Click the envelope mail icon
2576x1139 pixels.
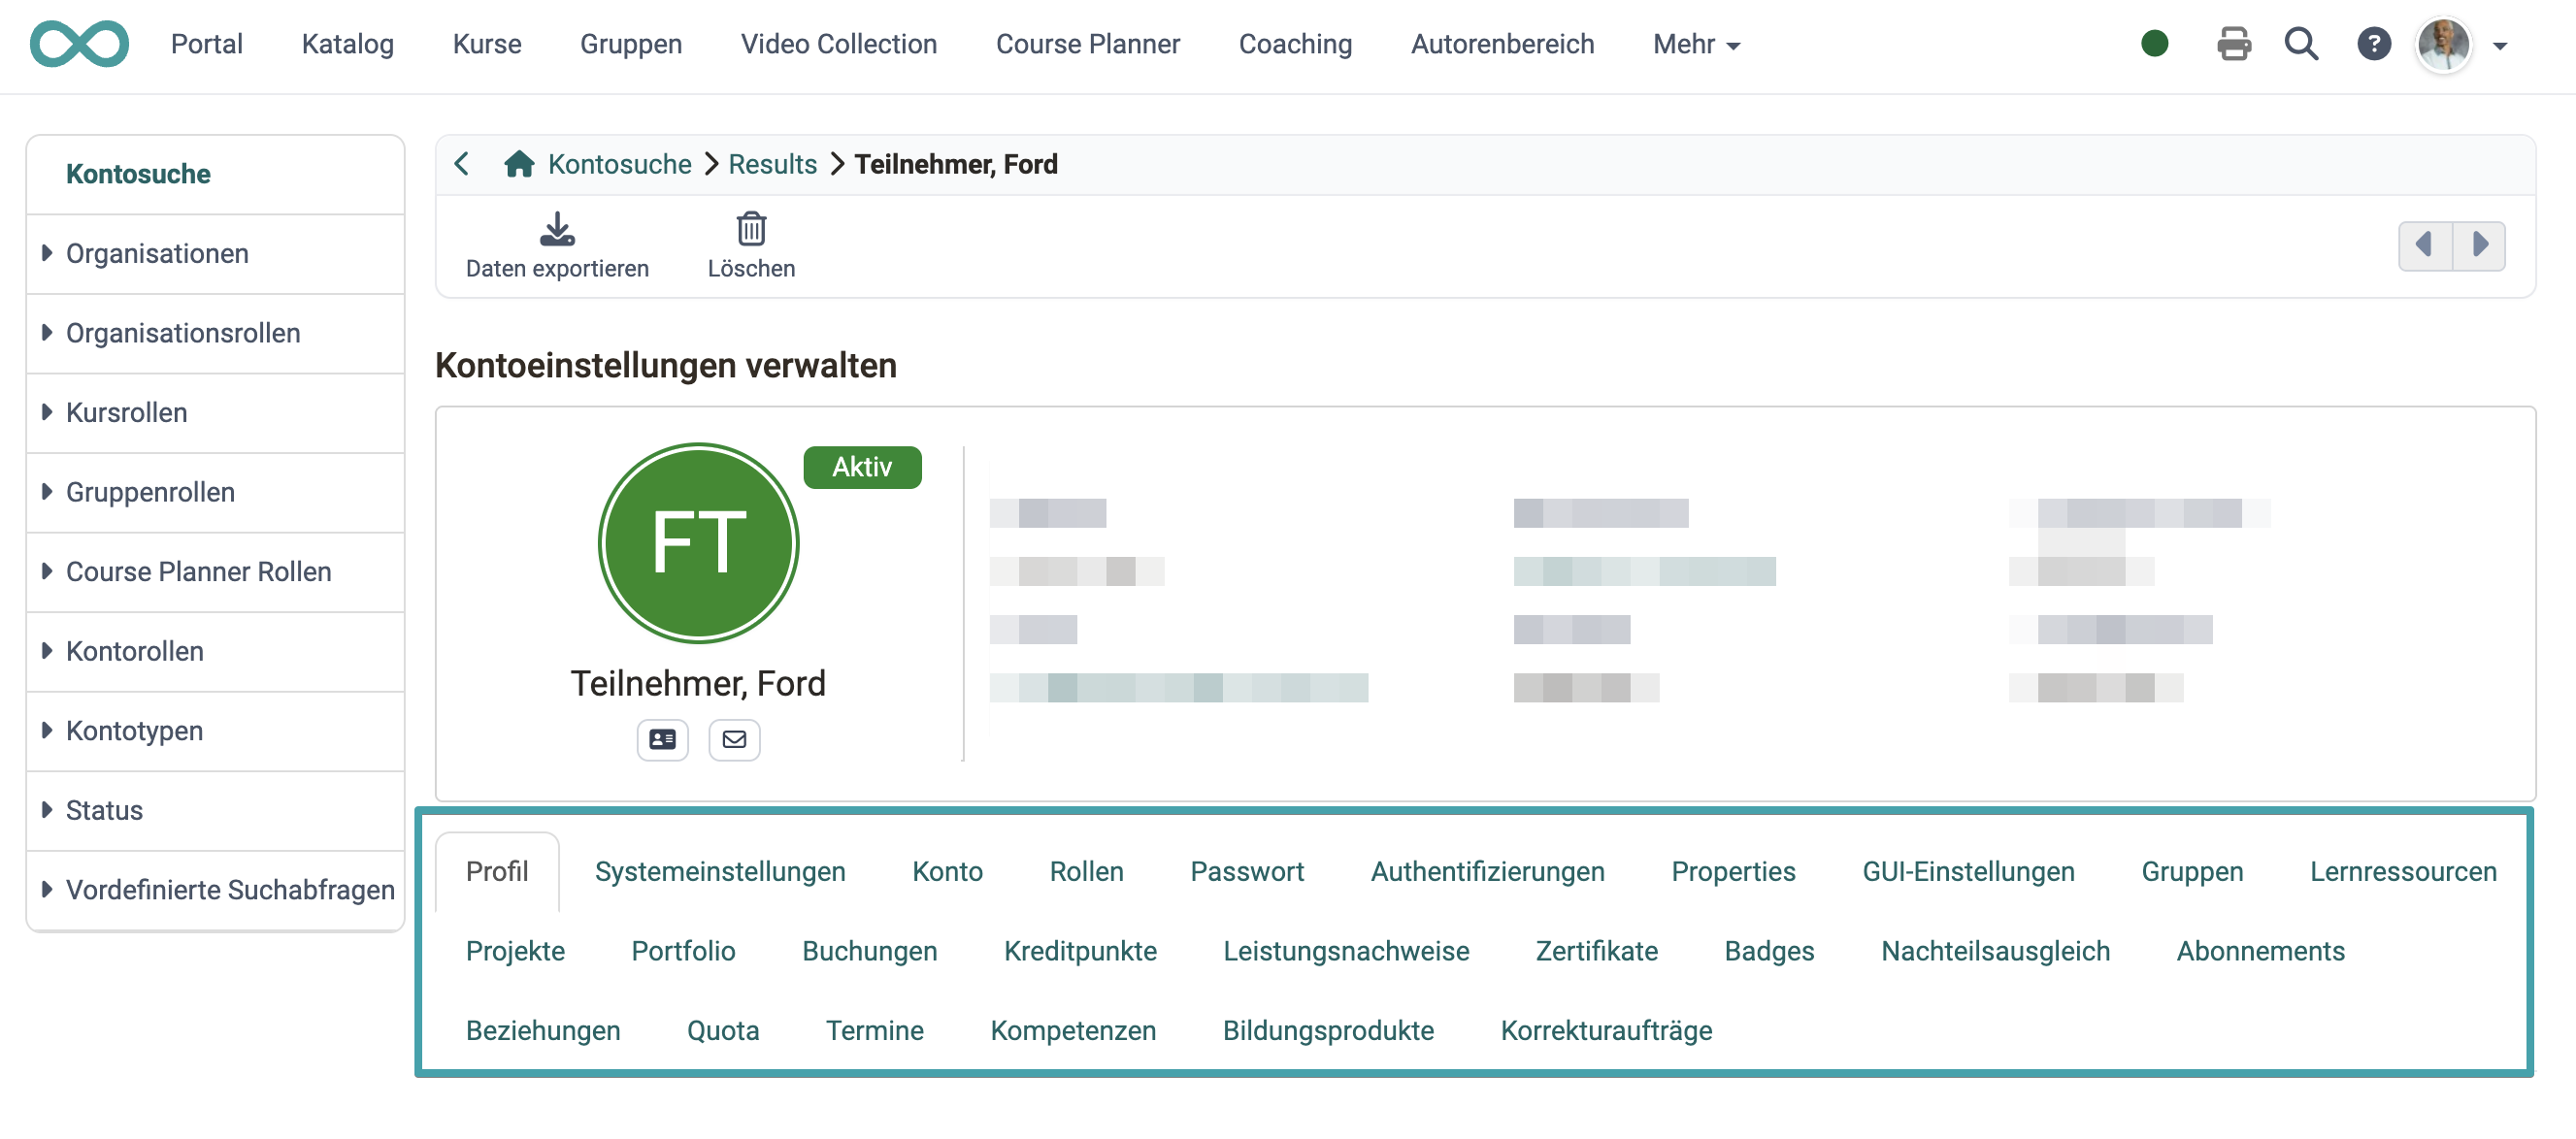coord(734,740)
